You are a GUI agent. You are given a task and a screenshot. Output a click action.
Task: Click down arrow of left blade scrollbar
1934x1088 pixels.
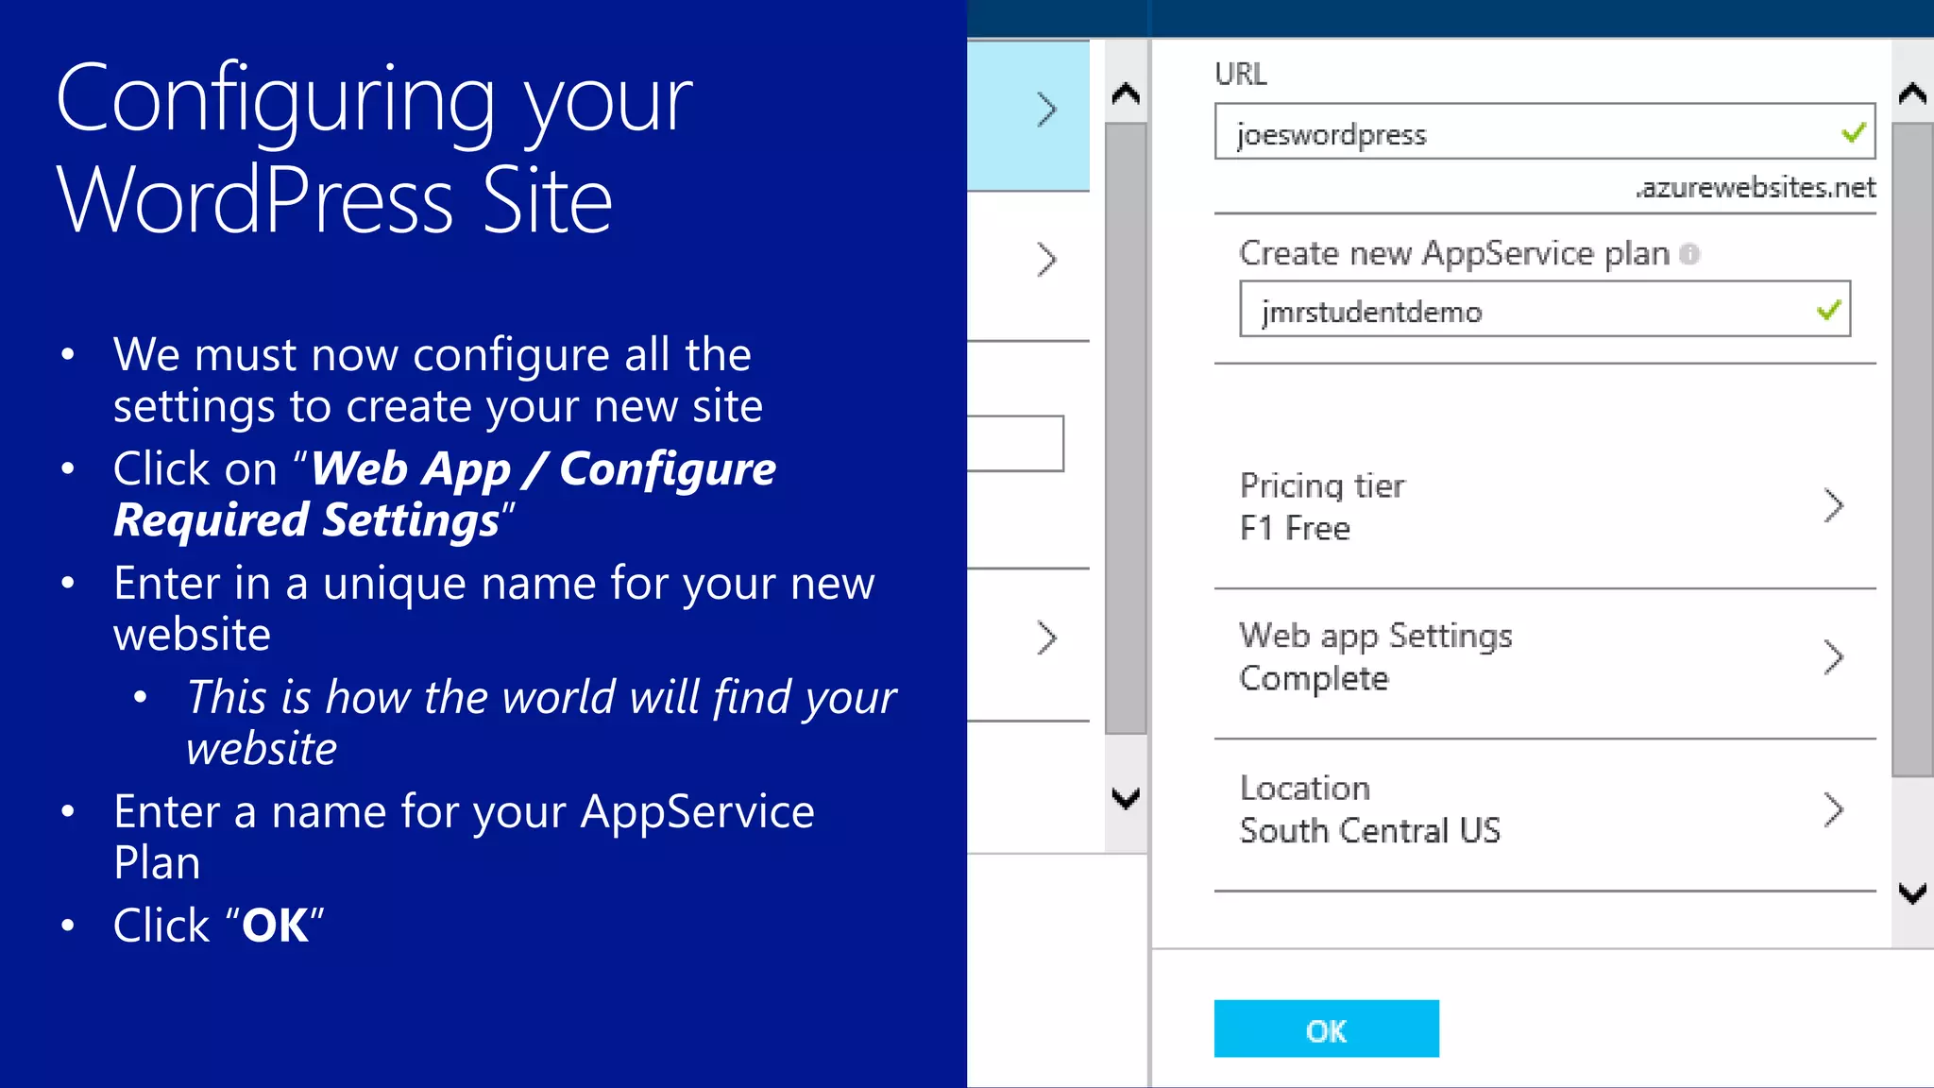click(x=1126, y=798)
